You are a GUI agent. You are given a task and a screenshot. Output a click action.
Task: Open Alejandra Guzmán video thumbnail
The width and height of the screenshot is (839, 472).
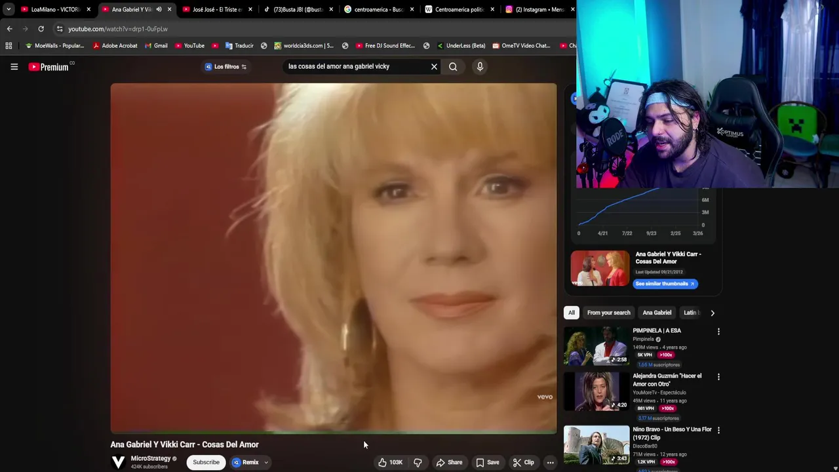click(x=596, y=391)
